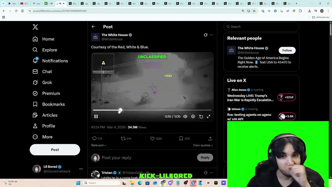
Task: Open OBS Studio from the taskbar
Action: tap(186, 183)
